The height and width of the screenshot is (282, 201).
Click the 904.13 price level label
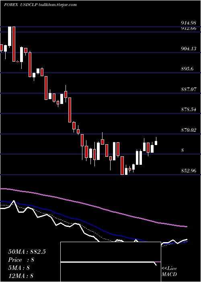(x=188, y=49)
